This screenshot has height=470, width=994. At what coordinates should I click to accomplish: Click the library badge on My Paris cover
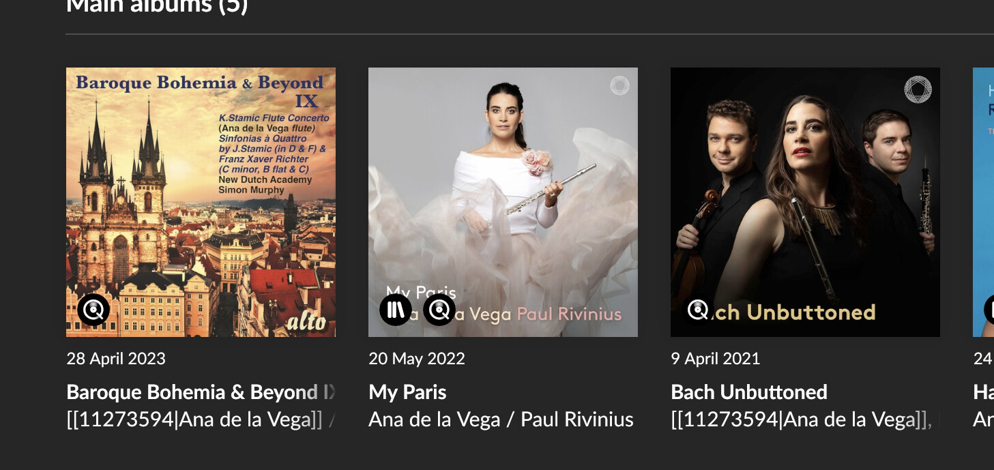[x=396, y=310]
